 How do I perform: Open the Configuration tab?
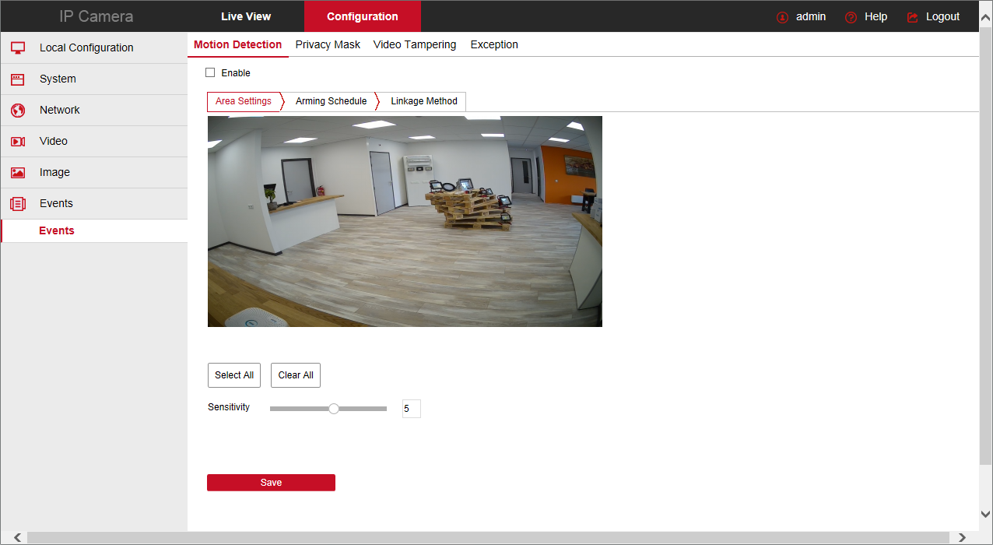pyautogui.click(x=363, y=16)
